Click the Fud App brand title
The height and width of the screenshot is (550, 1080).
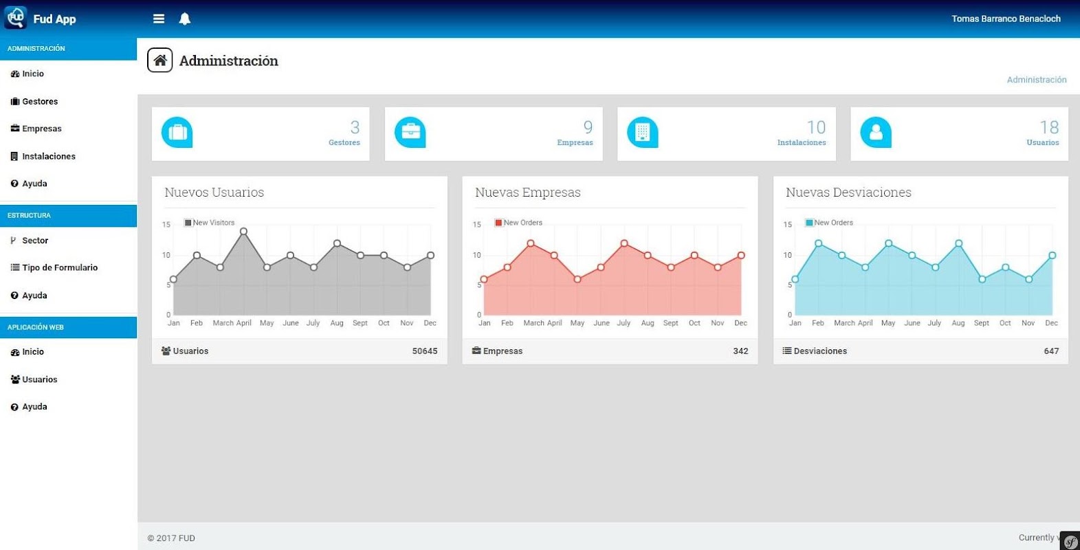coord(54,19)
